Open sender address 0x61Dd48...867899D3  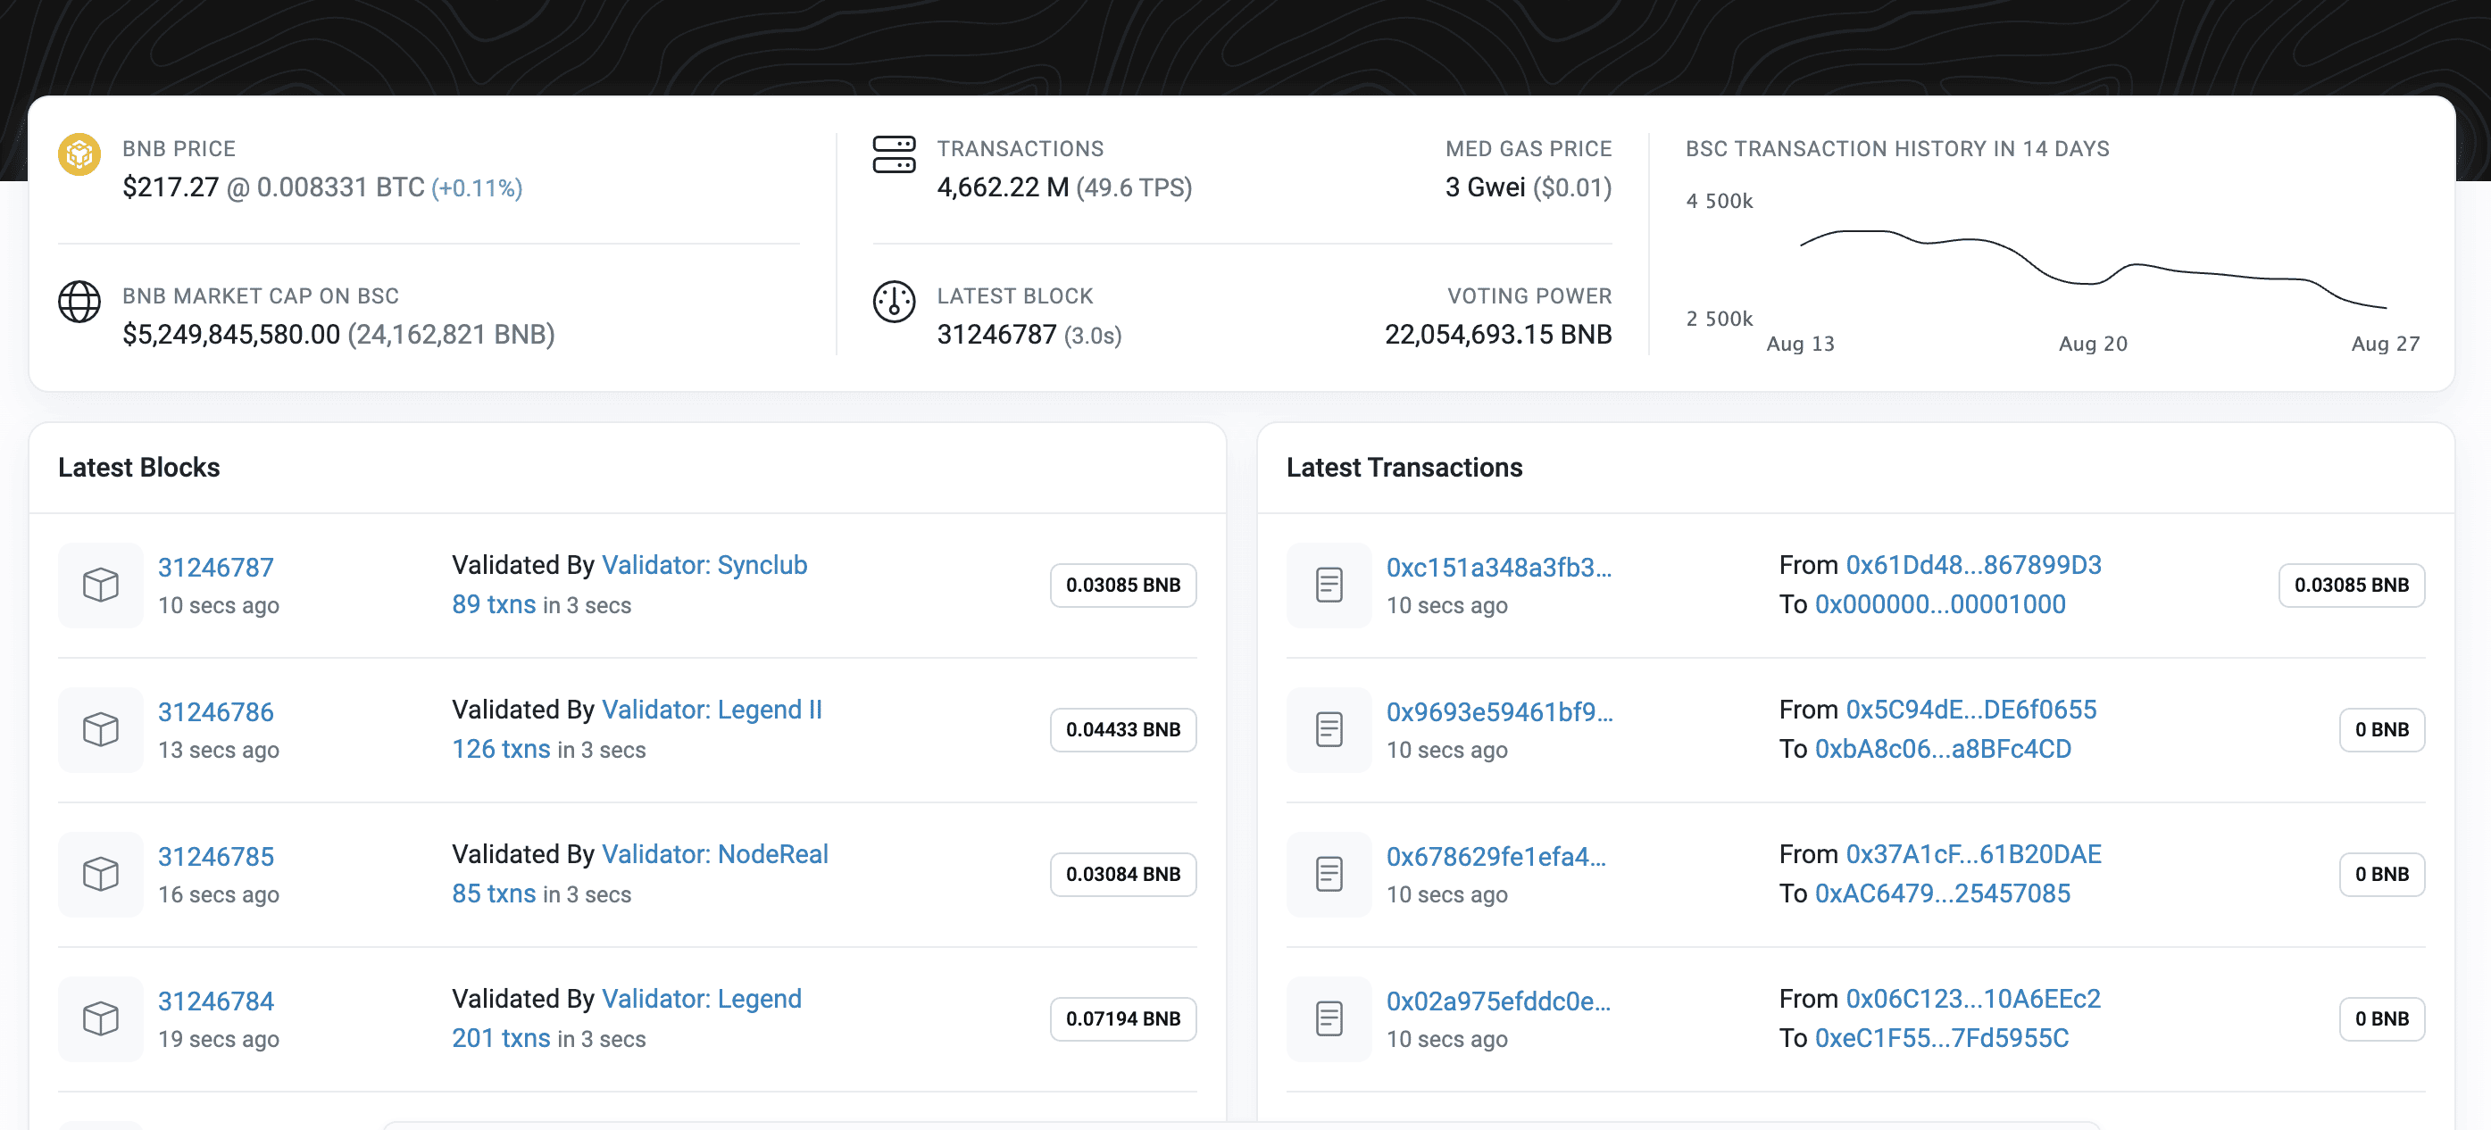tap(1972, 564)
